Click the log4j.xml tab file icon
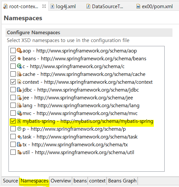This screenshot has width=179, height=187. 52,6
